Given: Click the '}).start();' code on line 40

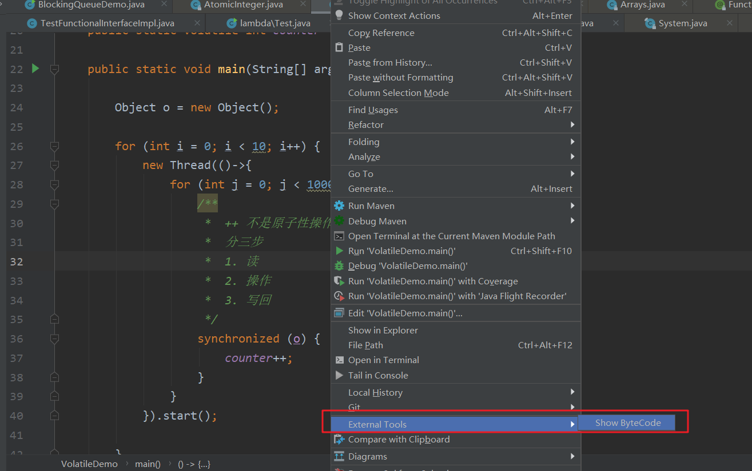Looking at the screenshot, I should coord(180,416).
